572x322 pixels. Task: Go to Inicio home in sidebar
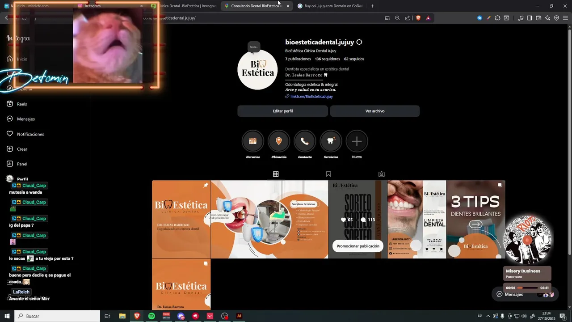(17, 59)
